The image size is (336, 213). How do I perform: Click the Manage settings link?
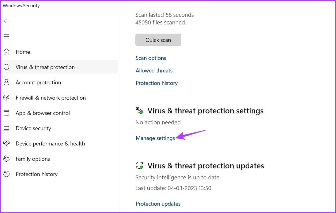click(155, 138)
